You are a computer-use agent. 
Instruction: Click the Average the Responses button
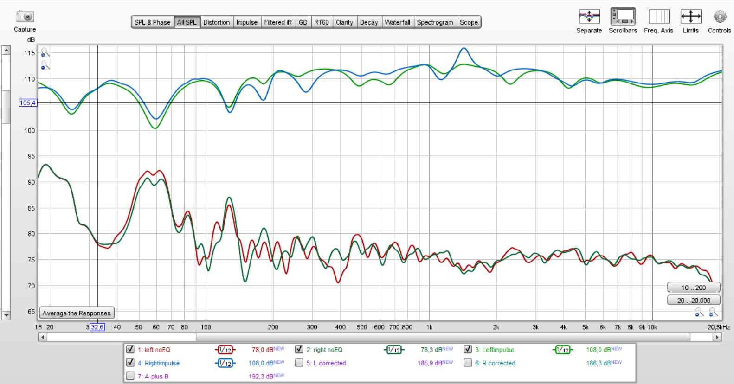(77, 313)
